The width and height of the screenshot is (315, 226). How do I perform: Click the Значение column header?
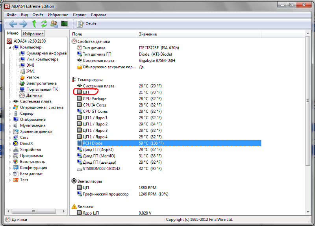[199, 34]
